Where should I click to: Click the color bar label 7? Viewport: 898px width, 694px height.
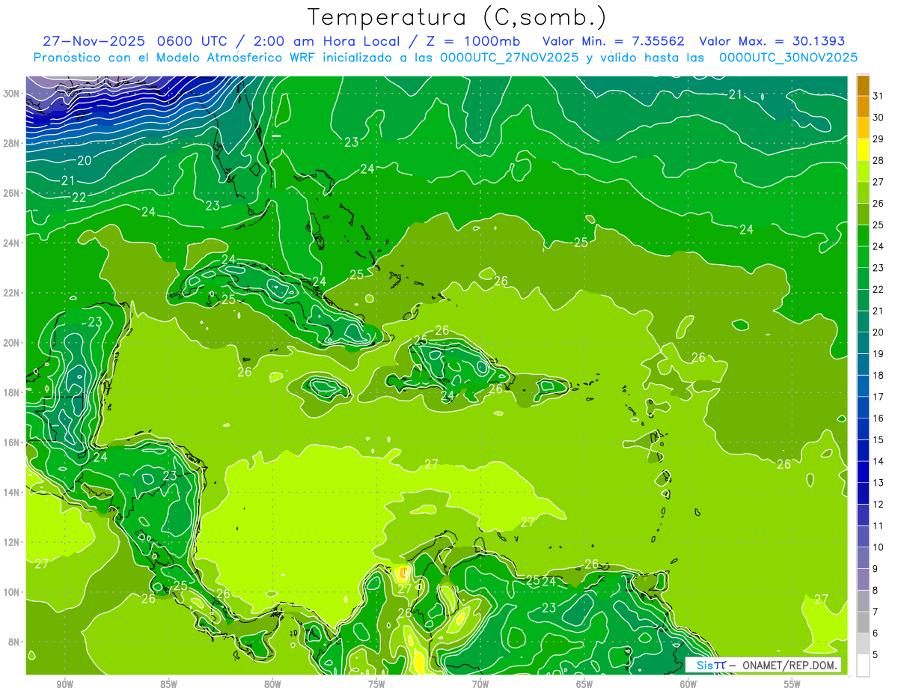[x=875, y=612]
